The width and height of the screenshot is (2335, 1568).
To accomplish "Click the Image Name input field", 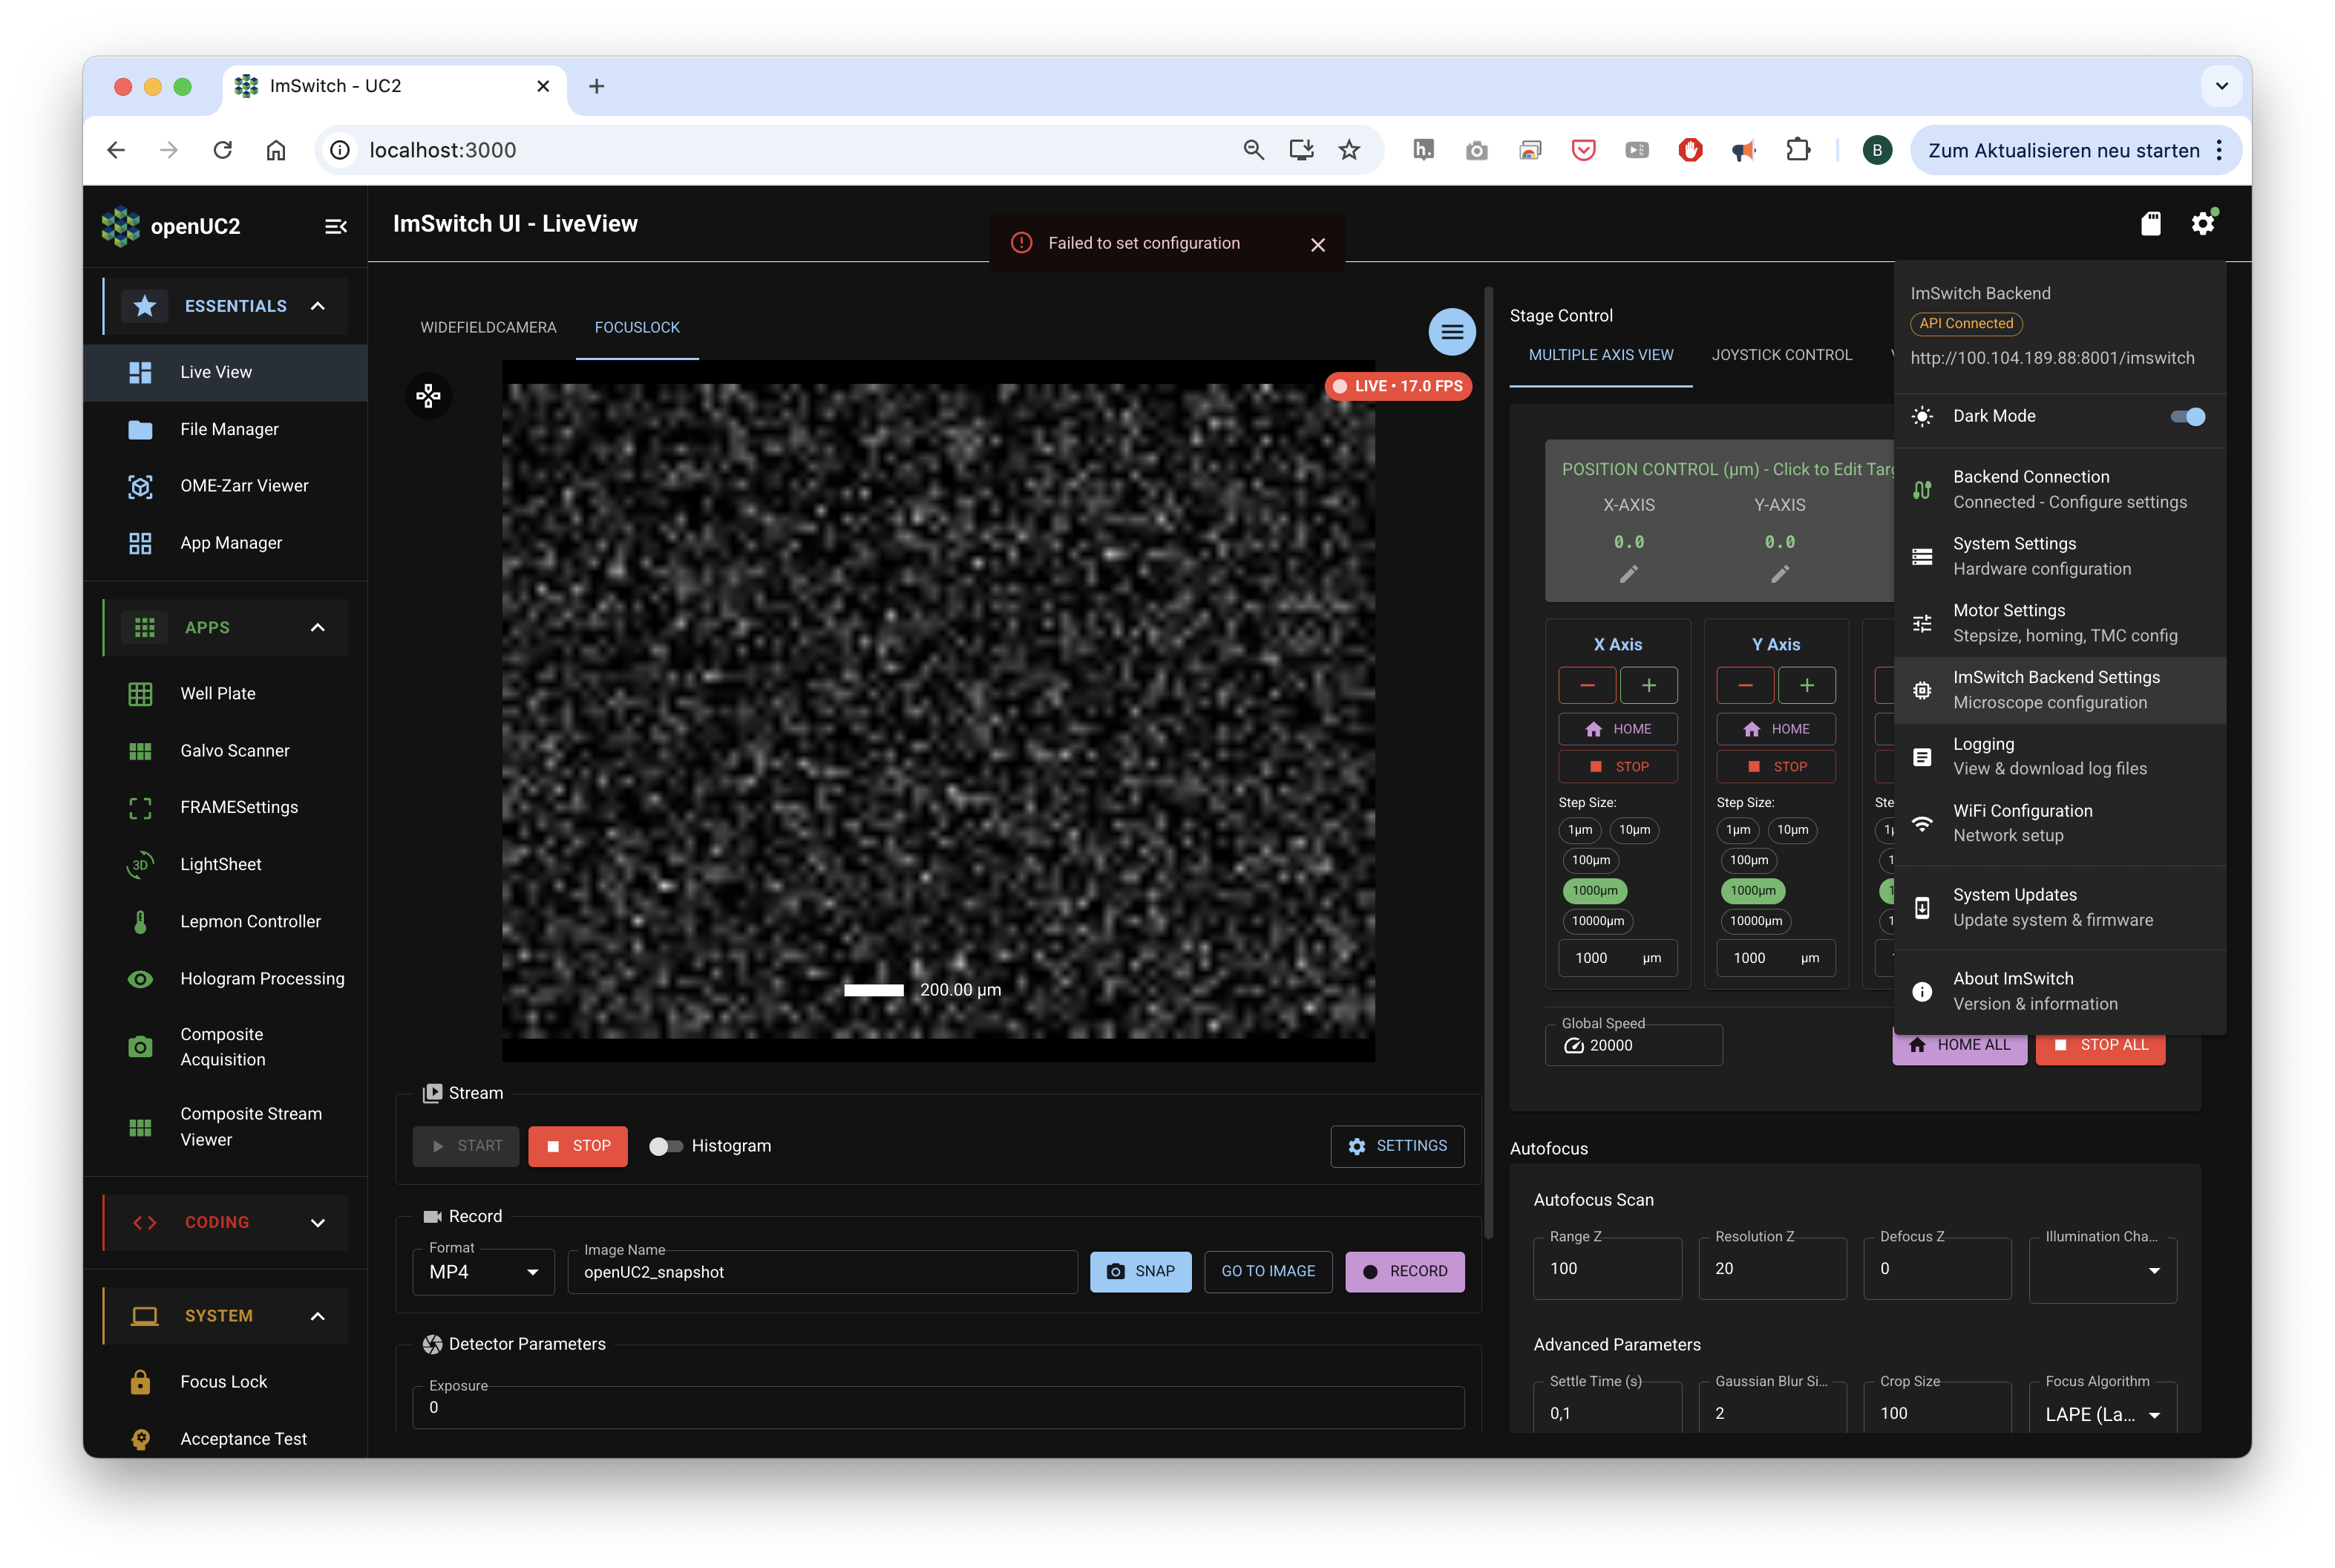I will (822, 1272).
